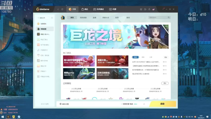The width and height of the screenshot is (211, 119).
Task: Select the 头条 news filter
Action: coord(135,57)
